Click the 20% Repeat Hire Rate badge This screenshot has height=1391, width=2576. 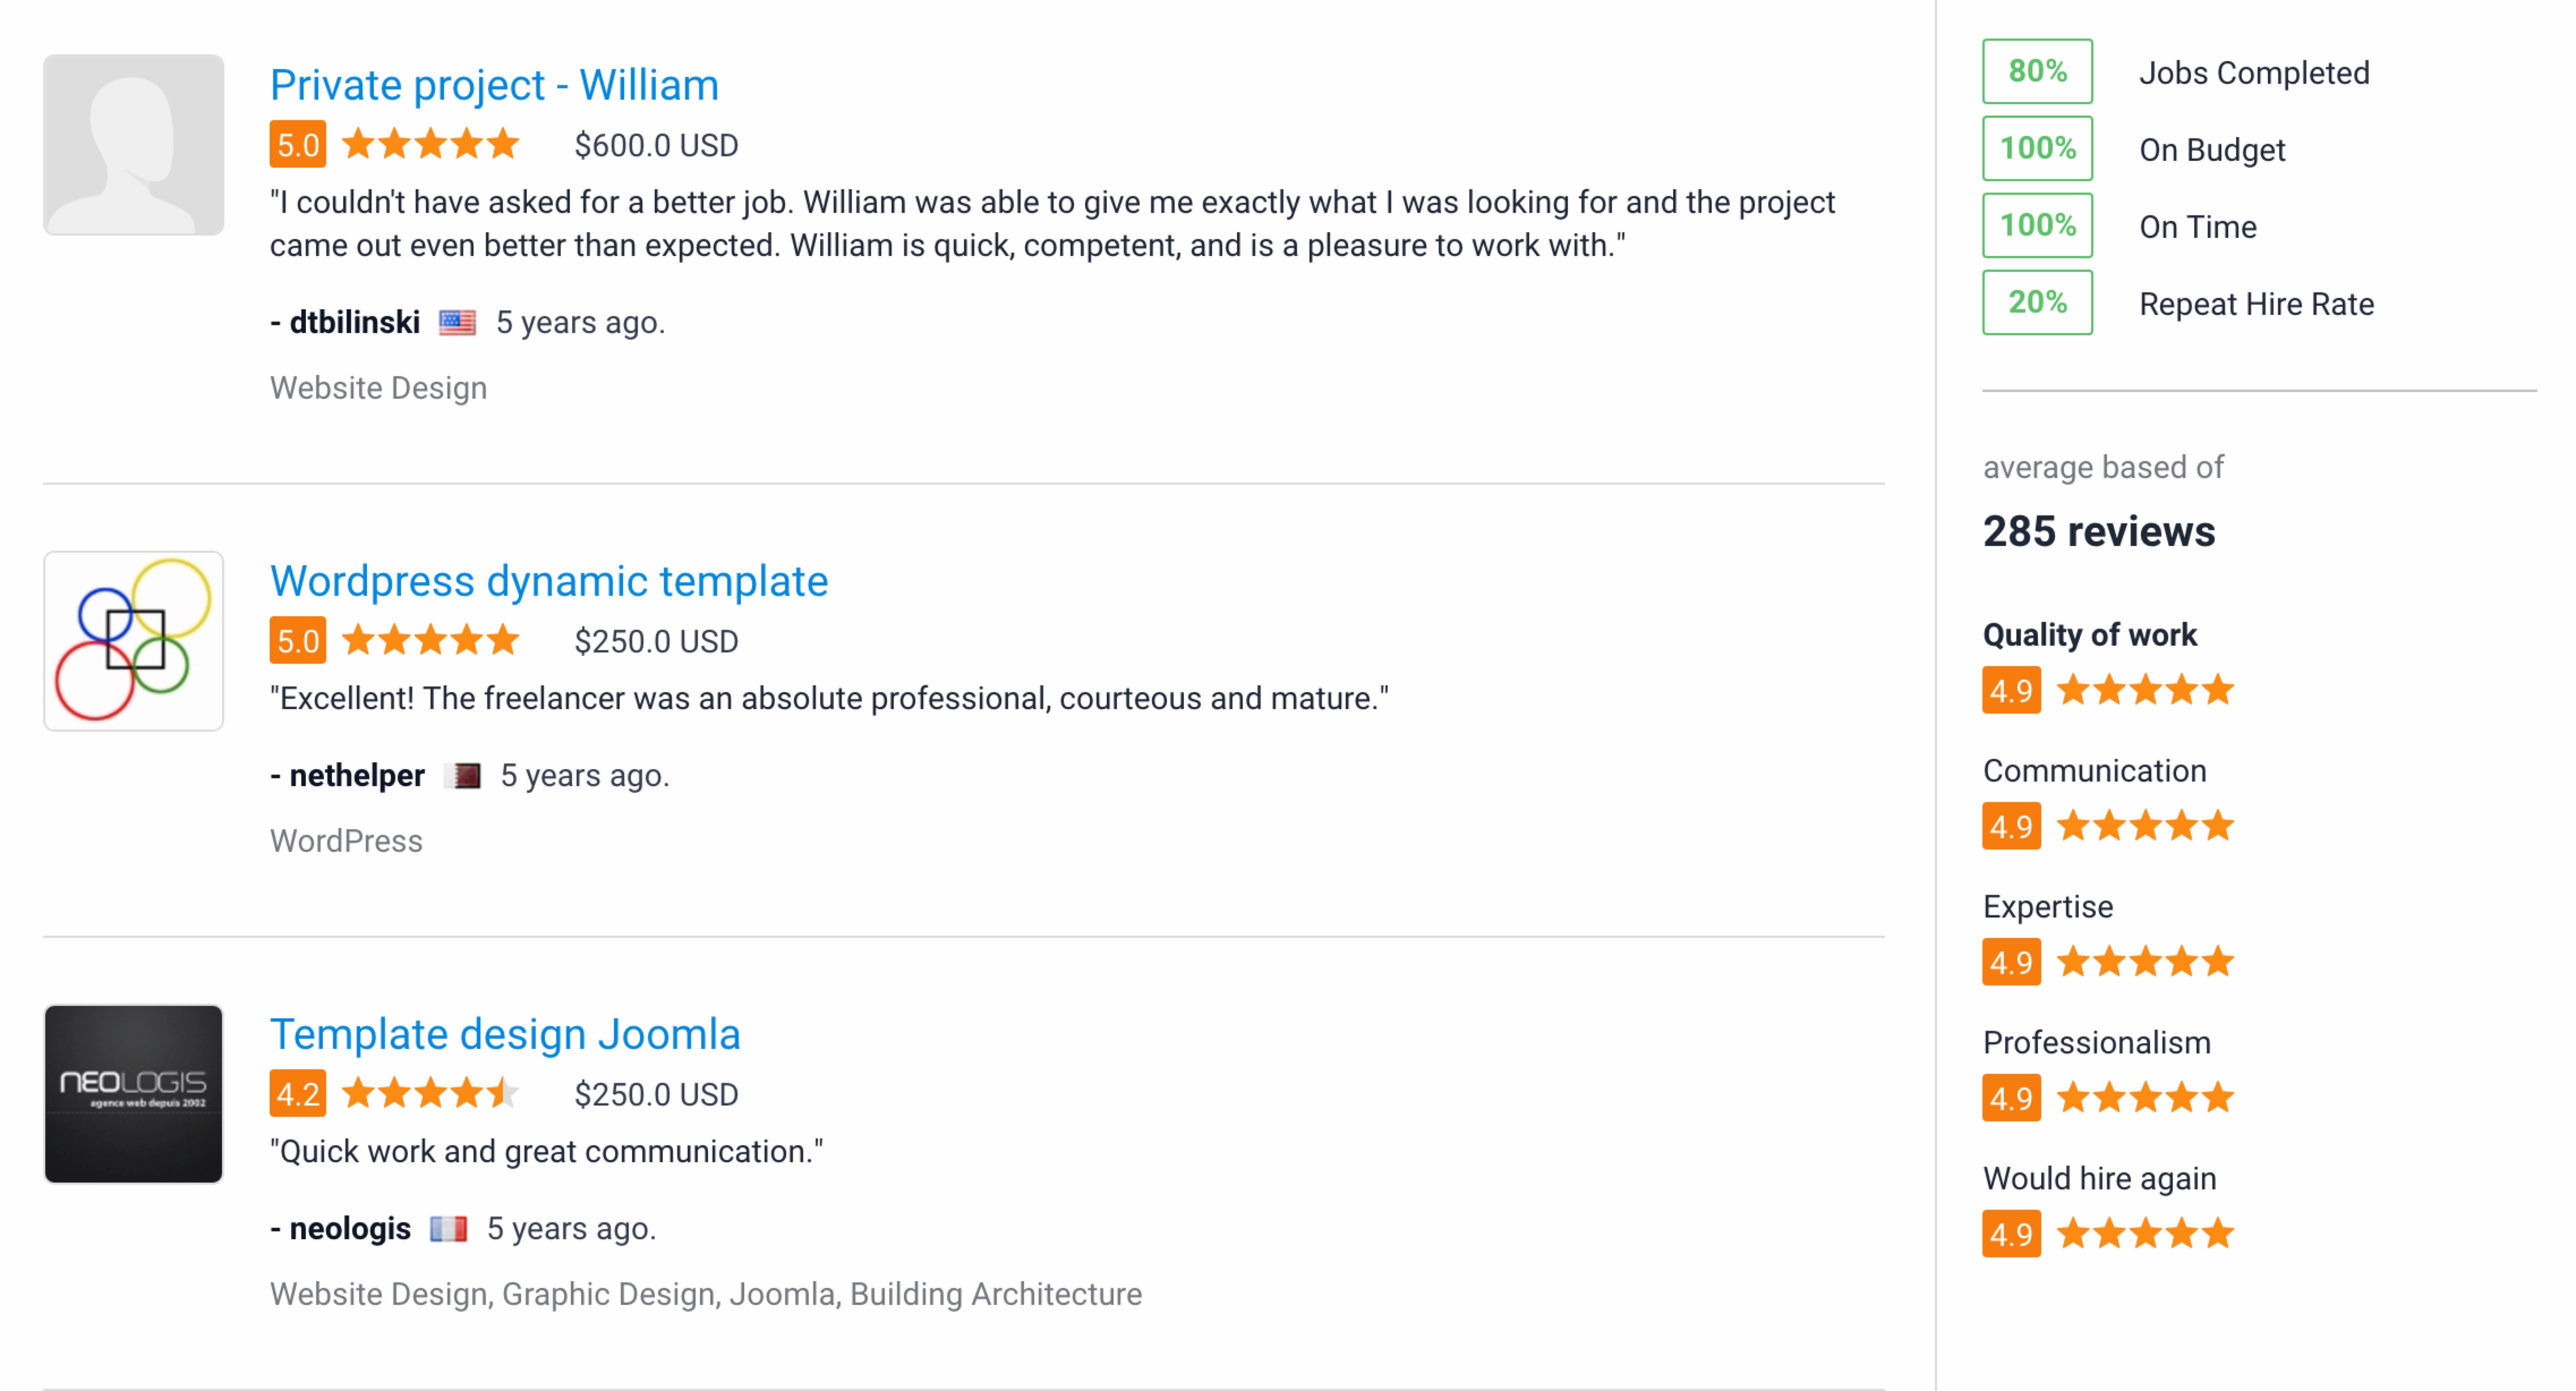coord(2037,303)
